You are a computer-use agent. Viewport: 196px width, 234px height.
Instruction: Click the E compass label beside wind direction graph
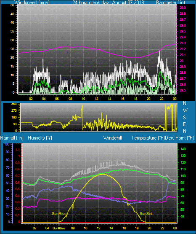click(184, 124)
